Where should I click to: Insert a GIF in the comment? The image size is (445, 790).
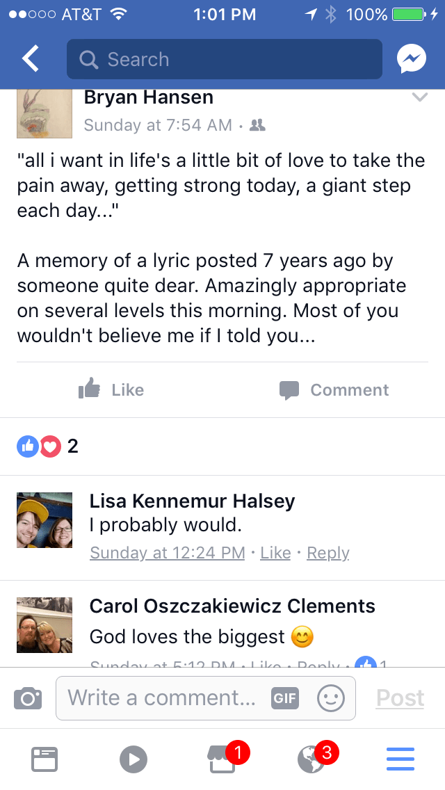click(x=285, y=698)
